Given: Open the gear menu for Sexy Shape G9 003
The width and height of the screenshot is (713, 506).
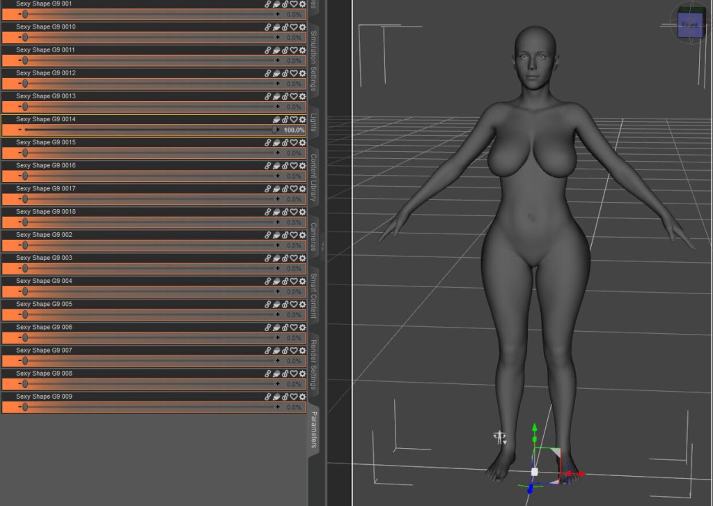Looking at the screenshot, I should coord(302,258).
